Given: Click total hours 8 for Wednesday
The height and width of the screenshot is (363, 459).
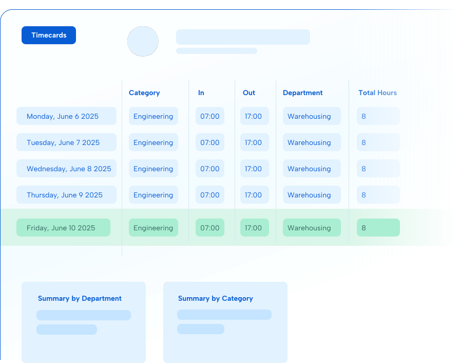Looking at the screenshot, I should point(378,168).
